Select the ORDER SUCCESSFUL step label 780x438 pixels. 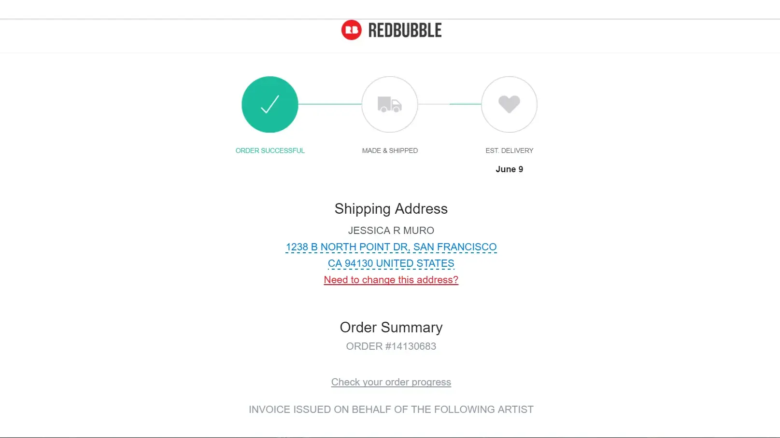tap(270, 151)
